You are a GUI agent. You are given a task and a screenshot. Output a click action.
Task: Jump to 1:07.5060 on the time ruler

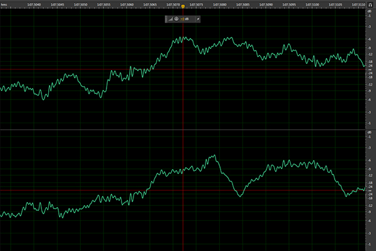(127, 3)
